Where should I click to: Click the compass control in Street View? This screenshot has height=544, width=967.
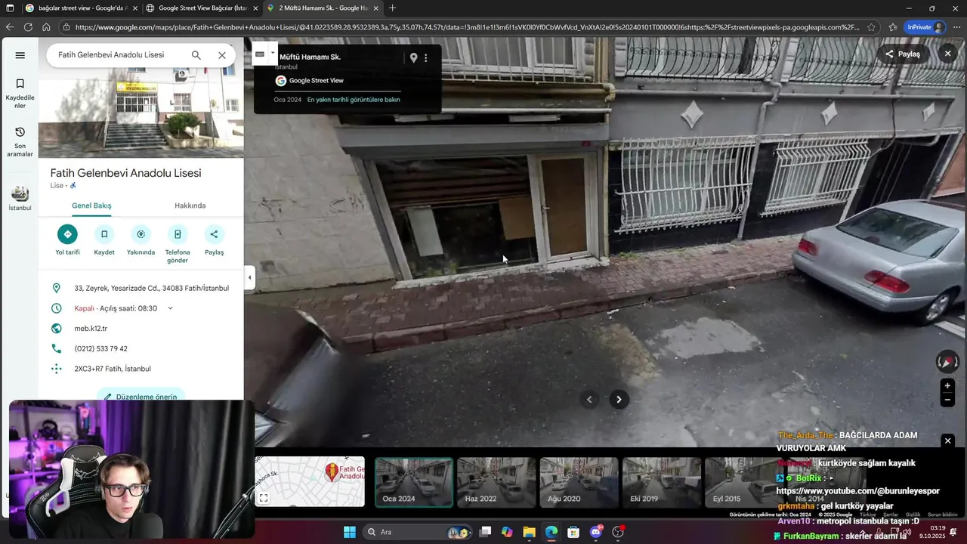coord(947,361)
